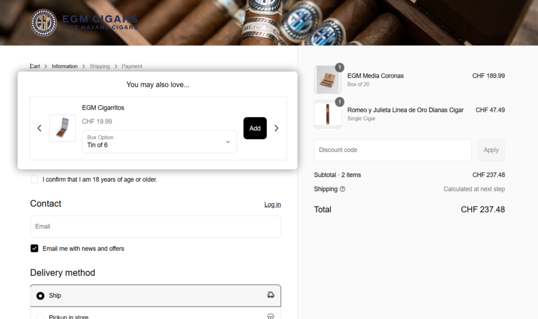
Task: Click the 'Single Cigar' variant text
Action: point(361,119)
